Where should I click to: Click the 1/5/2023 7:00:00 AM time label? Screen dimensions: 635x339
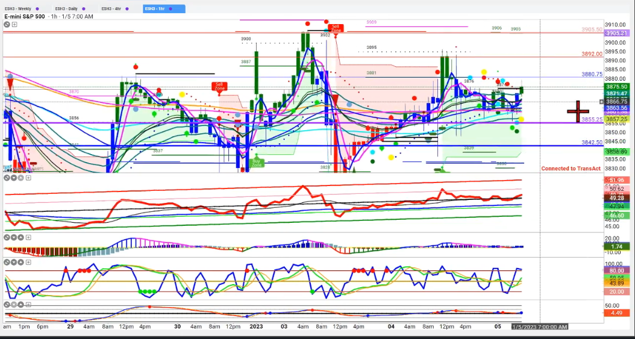(x=539, y=326)
